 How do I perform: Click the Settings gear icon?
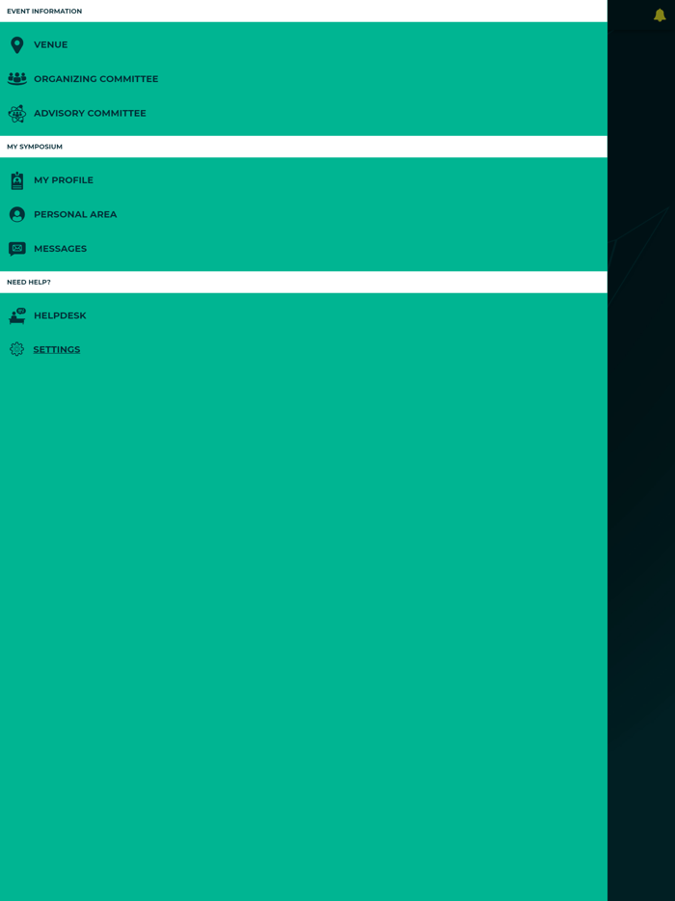click(17, 349)
